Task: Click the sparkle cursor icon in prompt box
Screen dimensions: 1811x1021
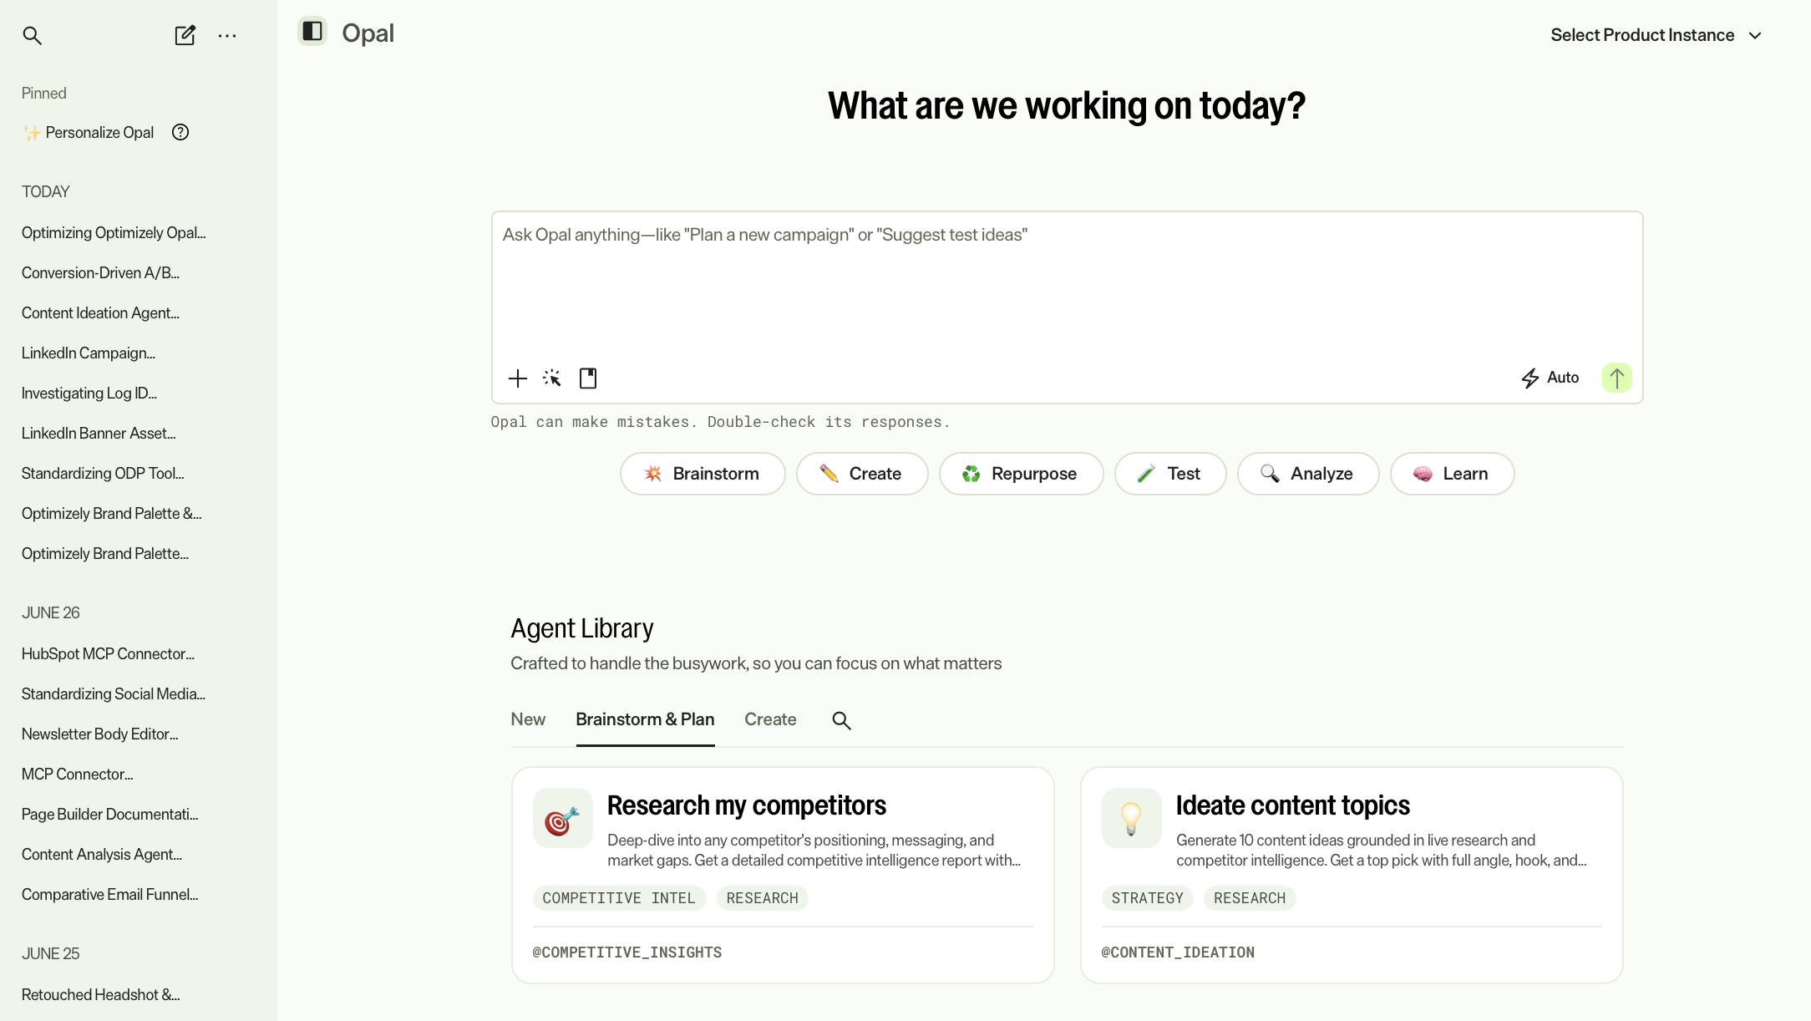Action: pyautogui.click(x=552, y=378)
